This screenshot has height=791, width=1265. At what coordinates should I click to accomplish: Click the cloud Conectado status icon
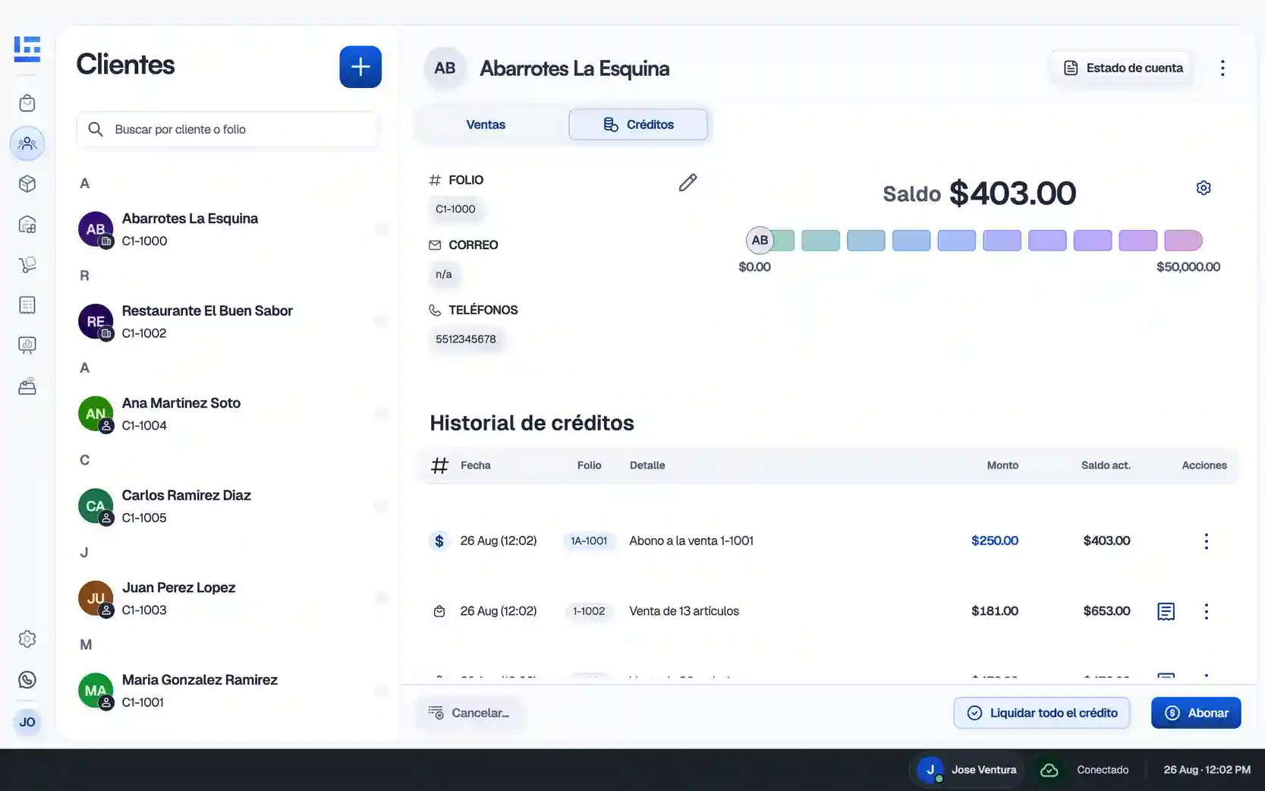tap(1049, 770)
